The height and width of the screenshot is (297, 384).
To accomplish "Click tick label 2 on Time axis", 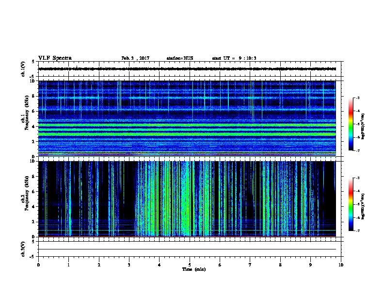I will tap(99, 265).
